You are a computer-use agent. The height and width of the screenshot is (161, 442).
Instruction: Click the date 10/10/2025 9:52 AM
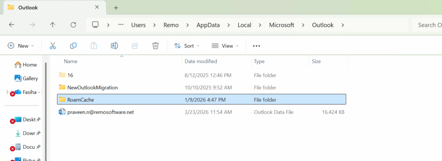pos(208,88)
